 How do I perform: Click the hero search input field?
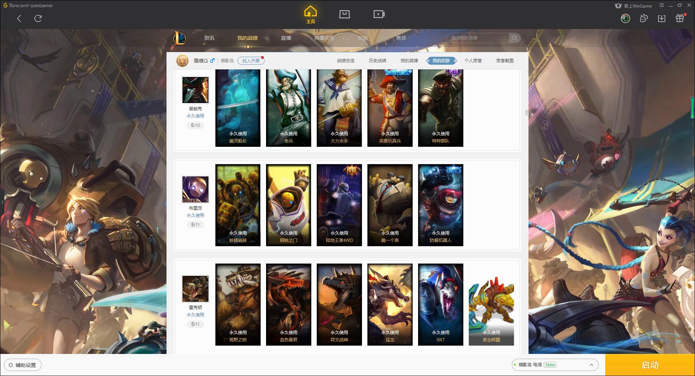[x=479, y=38]
